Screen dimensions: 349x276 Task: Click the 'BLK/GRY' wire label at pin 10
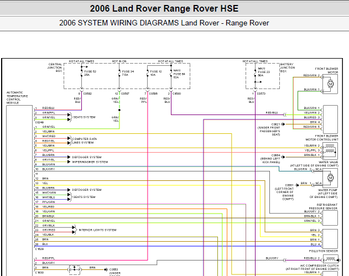pyautogui.click(x=49, y=169)
